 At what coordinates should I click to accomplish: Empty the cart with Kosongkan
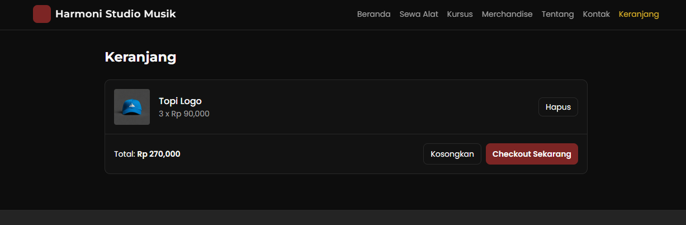[x=452, y=154]
